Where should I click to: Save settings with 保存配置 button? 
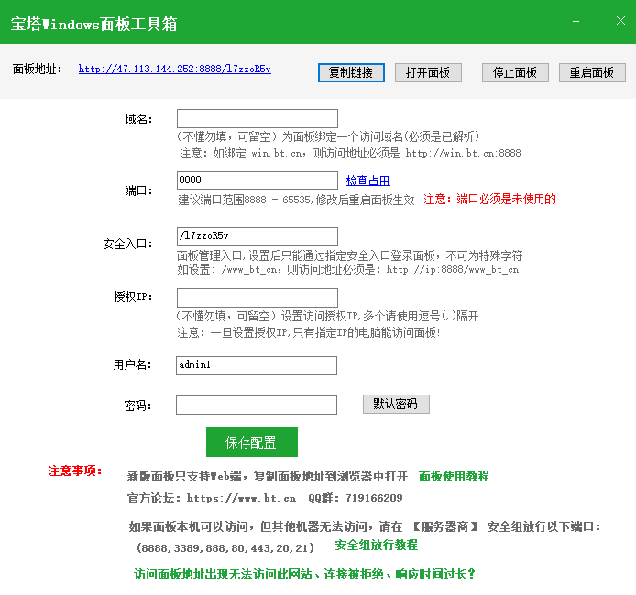pyautogui.click(x=251, y=442)
